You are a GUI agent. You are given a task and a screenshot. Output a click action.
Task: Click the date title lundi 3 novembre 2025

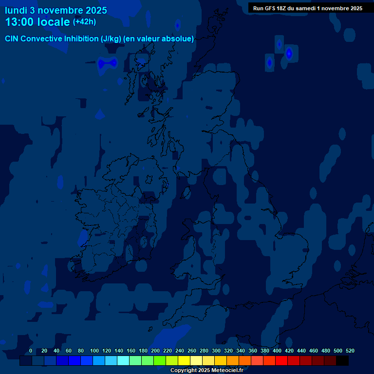(56, 10)
